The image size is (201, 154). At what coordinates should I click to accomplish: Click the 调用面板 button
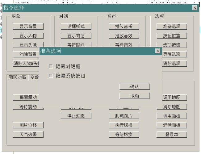click(x=172, y=116)
